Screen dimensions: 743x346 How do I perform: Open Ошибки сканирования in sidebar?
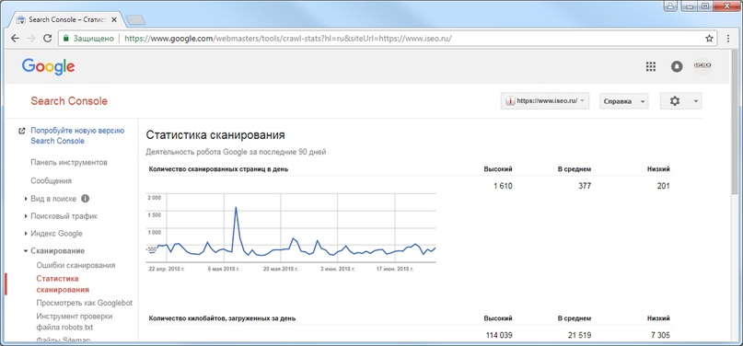[75, 266]
